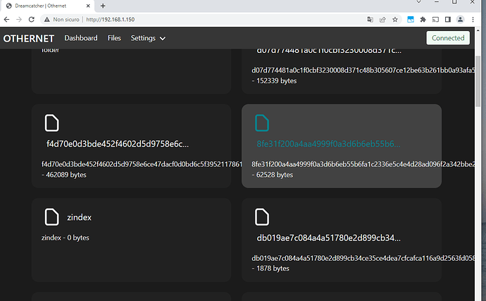This screenshot has height=301, width=486.
Task: Open the Files page
Action: (114, 38)
